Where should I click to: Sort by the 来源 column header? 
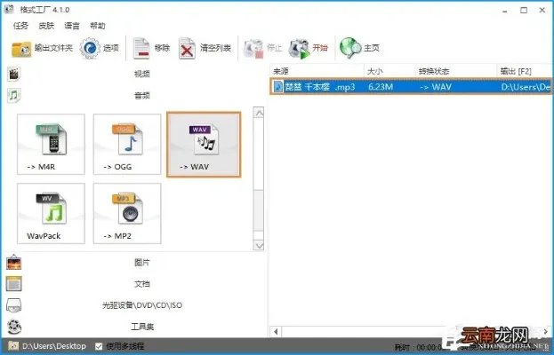[317, 71]
